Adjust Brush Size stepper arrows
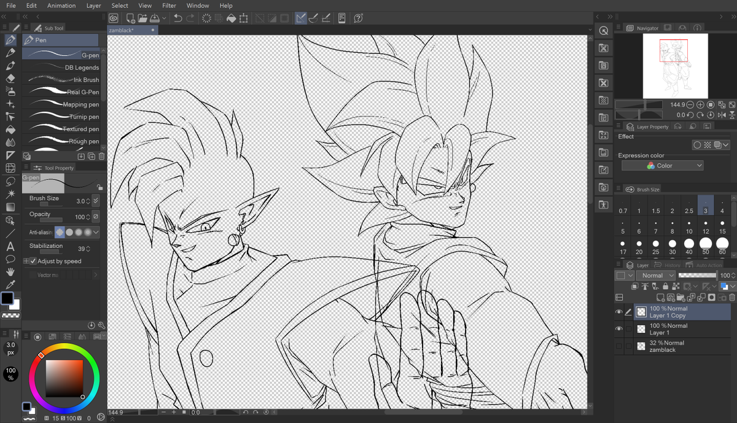 pos(87,201)
